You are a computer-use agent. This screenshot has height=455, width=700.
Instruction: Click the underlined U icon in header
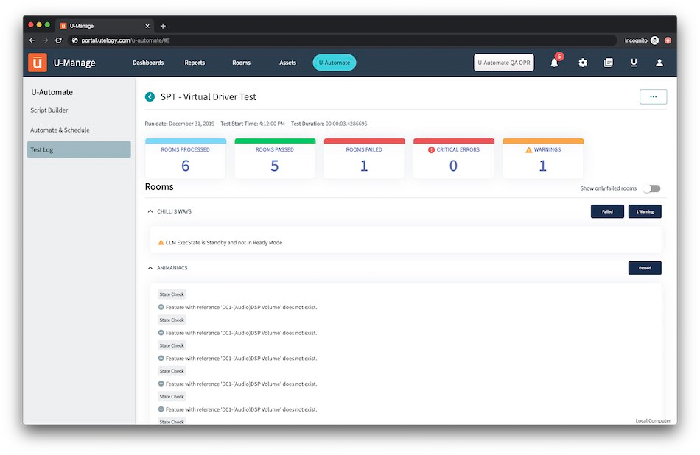pyautogui.click(x=634, y=63)
